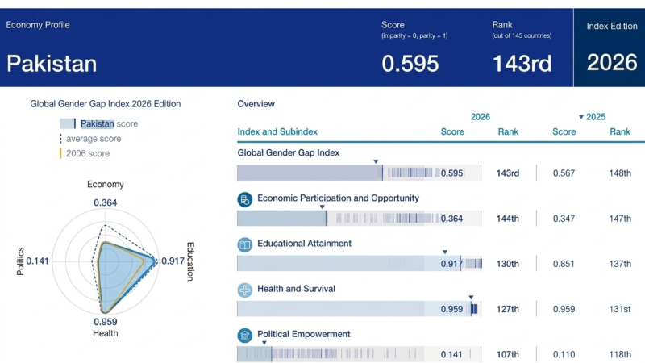Click the radar chart of subindex scores

[106, 261]
